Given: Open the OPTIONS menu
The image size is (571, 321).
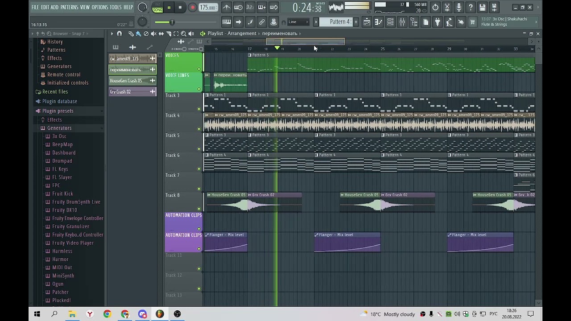Looking at the screenshot, I should [x=100, y=7].
